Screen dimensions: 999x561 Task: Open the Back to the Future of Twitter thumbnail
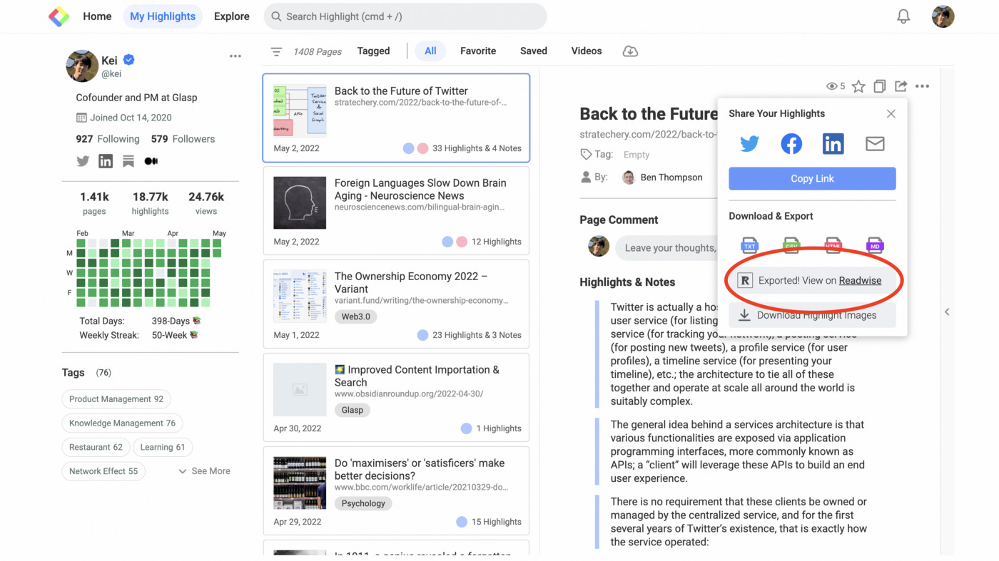coord(300,110)
